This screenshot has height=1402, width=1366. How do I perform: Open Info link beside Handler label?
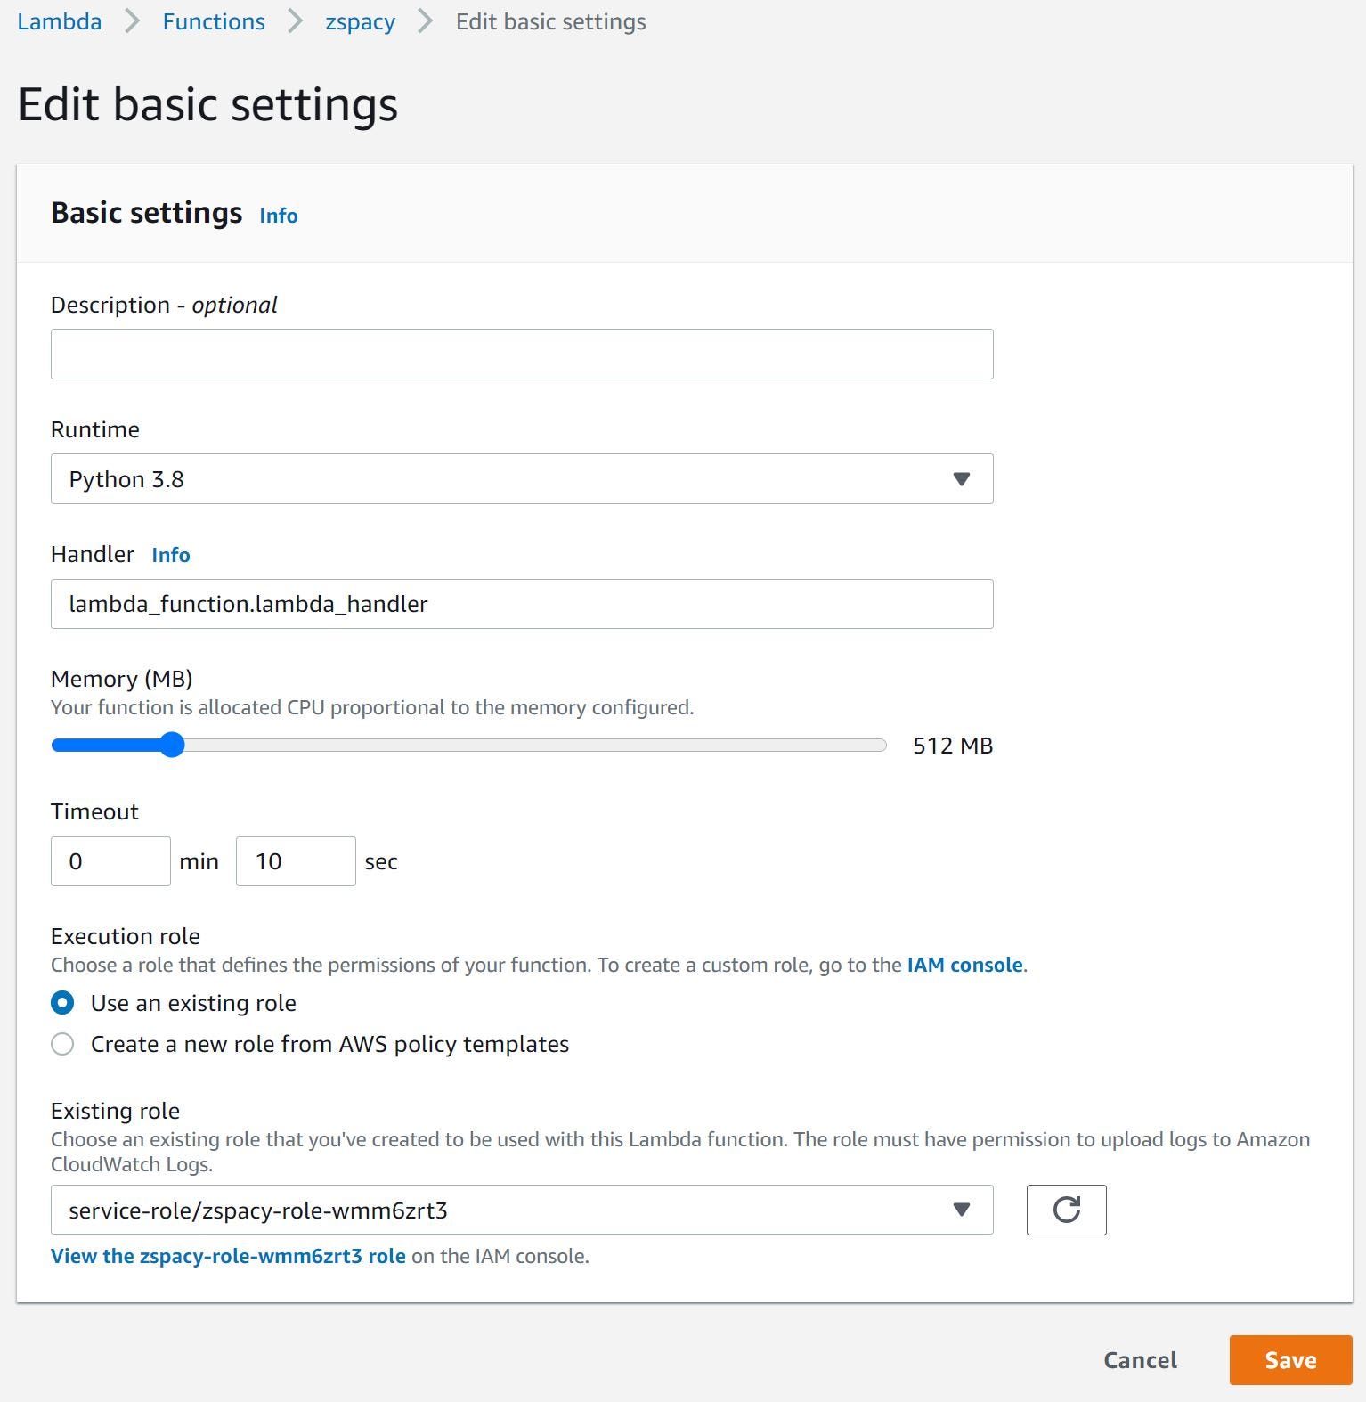171,555
